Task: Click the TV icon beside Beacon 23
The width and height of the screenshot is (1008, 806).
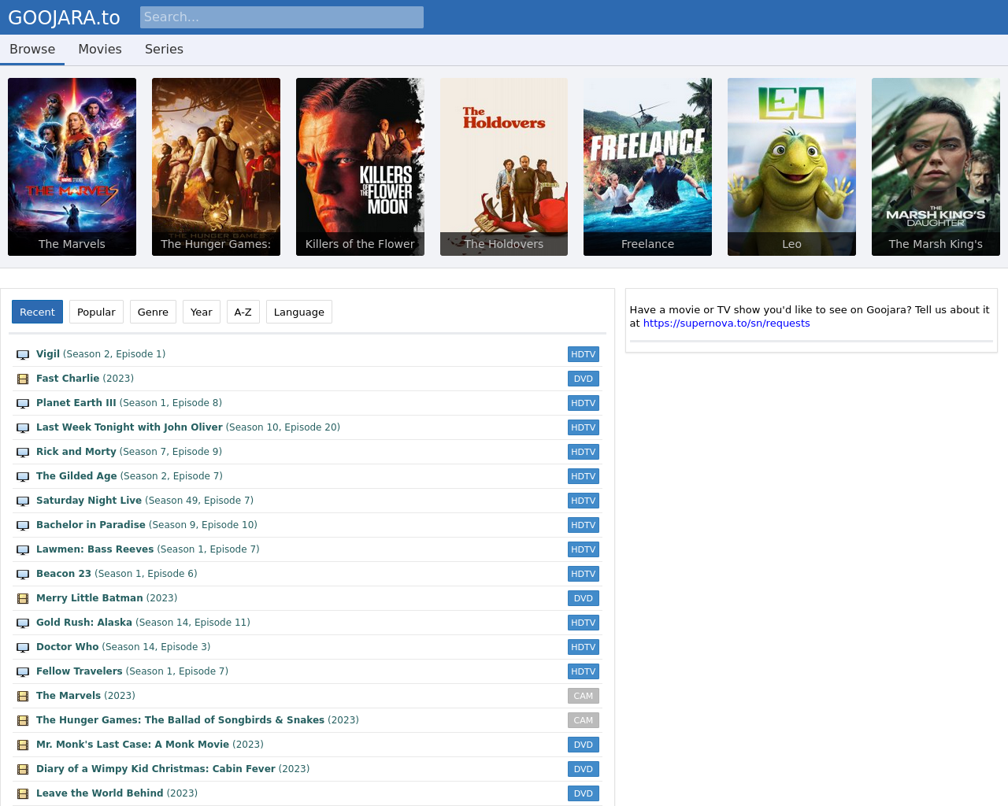Action: coord(23,575)
